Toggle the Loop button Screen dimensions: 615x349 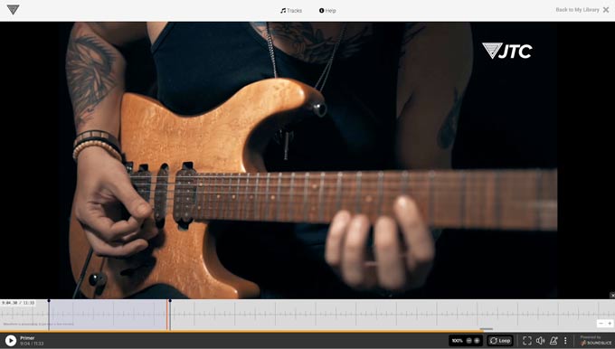coord(500,341)
